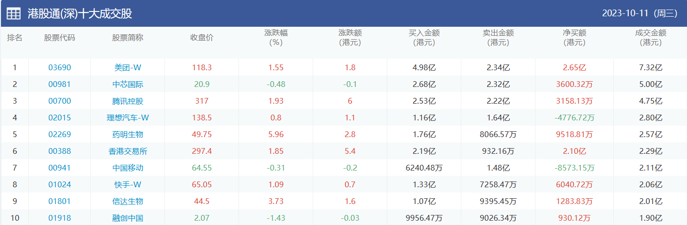
Task: Open 快手-W stock page
Action: (x=128, y=185)
